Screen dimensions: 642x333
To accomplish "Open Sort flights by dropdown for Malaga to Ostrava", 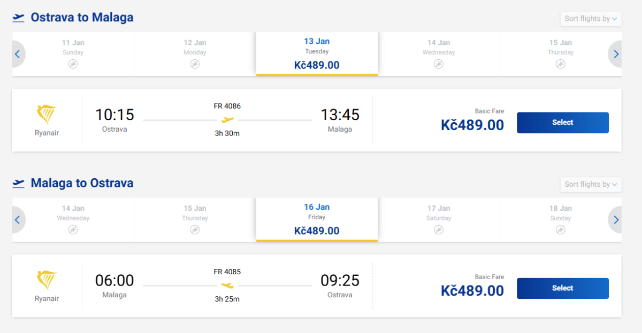I will pyautogui.click(x=591, y=184).
